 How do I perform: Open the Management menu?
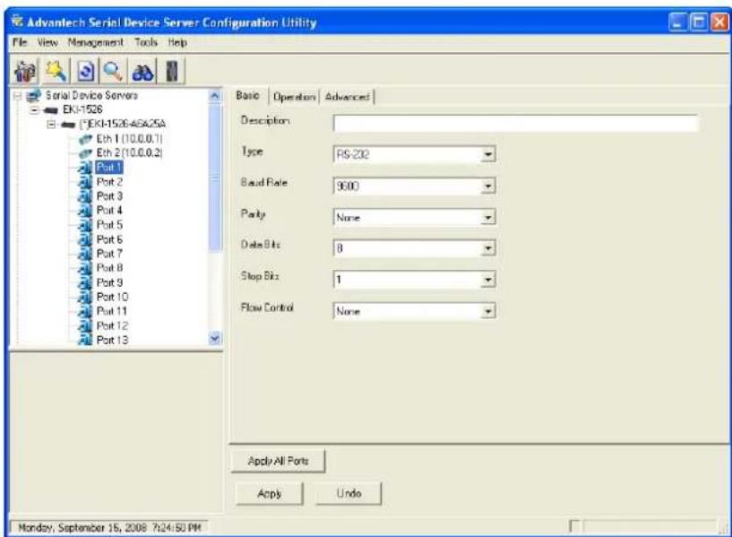(96, 42)
